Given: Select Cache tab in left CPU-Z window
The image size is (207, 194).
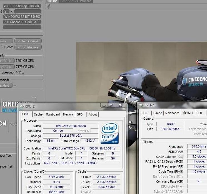Looking at the screenshot, I should coord(38,114).
